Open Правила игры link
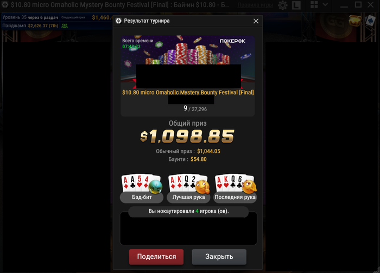The height and width of the screenshot is (273, 380). tap(255, 5)
